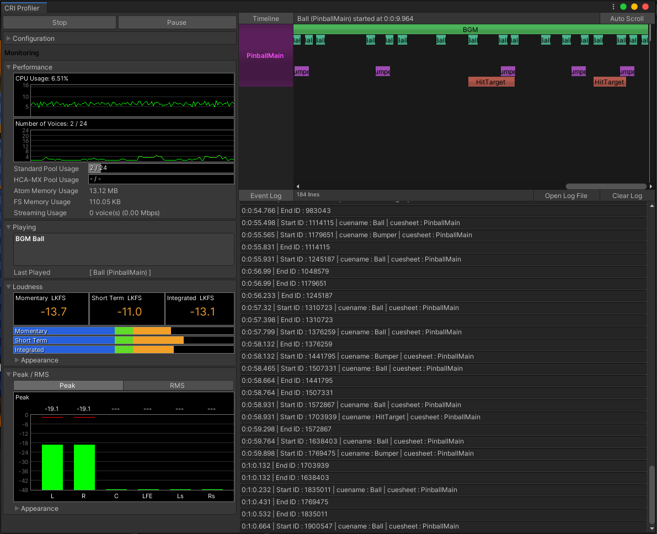Open the kebab menu icon top right
This screenshot has height=534, width=657.
[614, 6]
